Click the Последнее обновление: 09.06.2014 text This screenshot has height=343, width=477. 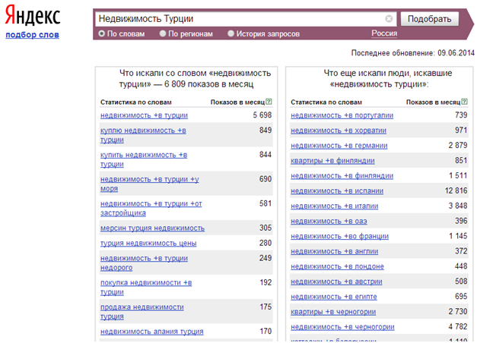[x=413, y=53]
